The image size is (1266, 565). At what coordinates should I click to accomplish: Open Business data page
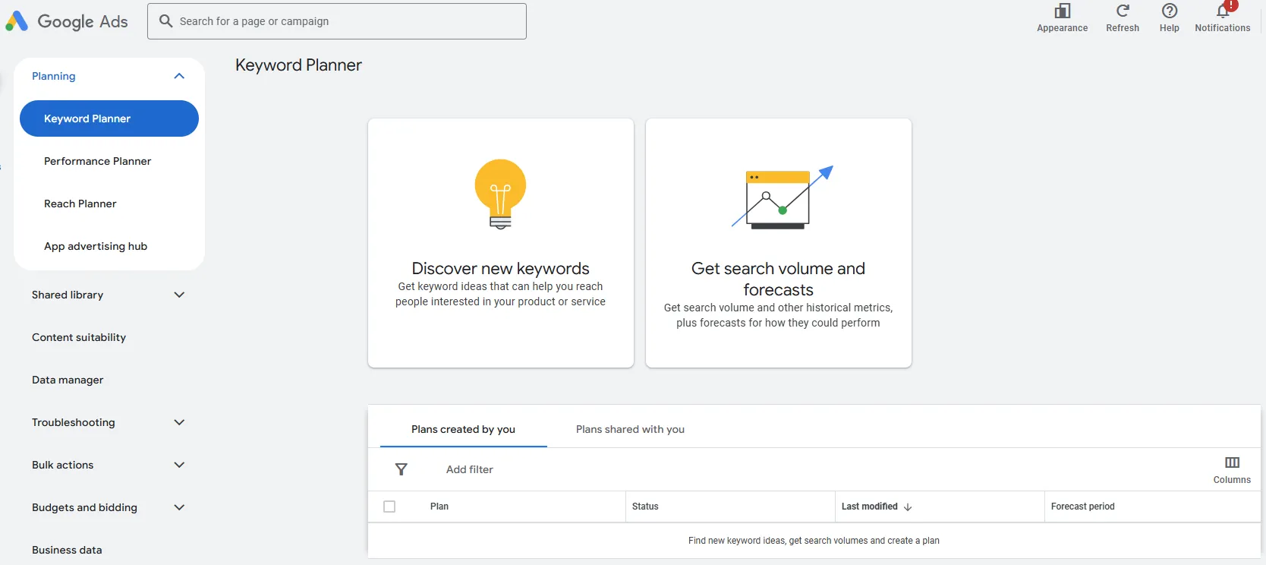point(67,550)
